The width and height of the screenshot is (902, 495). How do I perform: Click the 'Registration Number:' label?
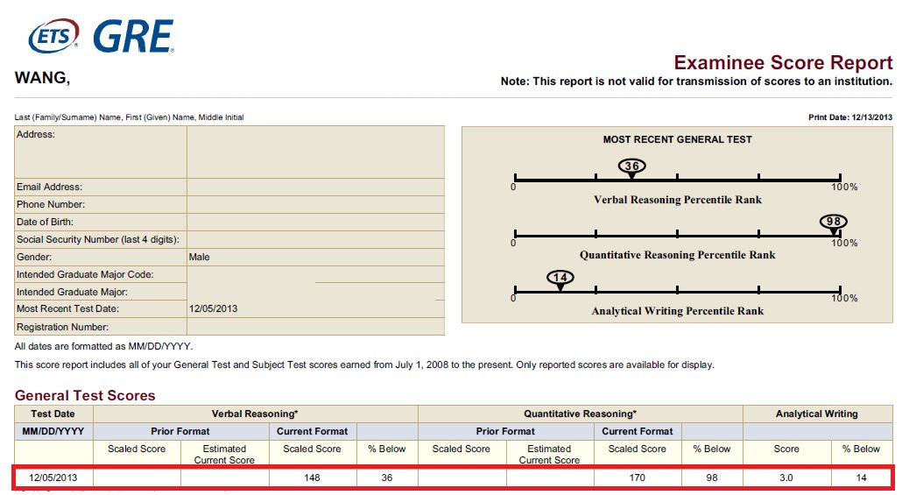pos(62,327)
